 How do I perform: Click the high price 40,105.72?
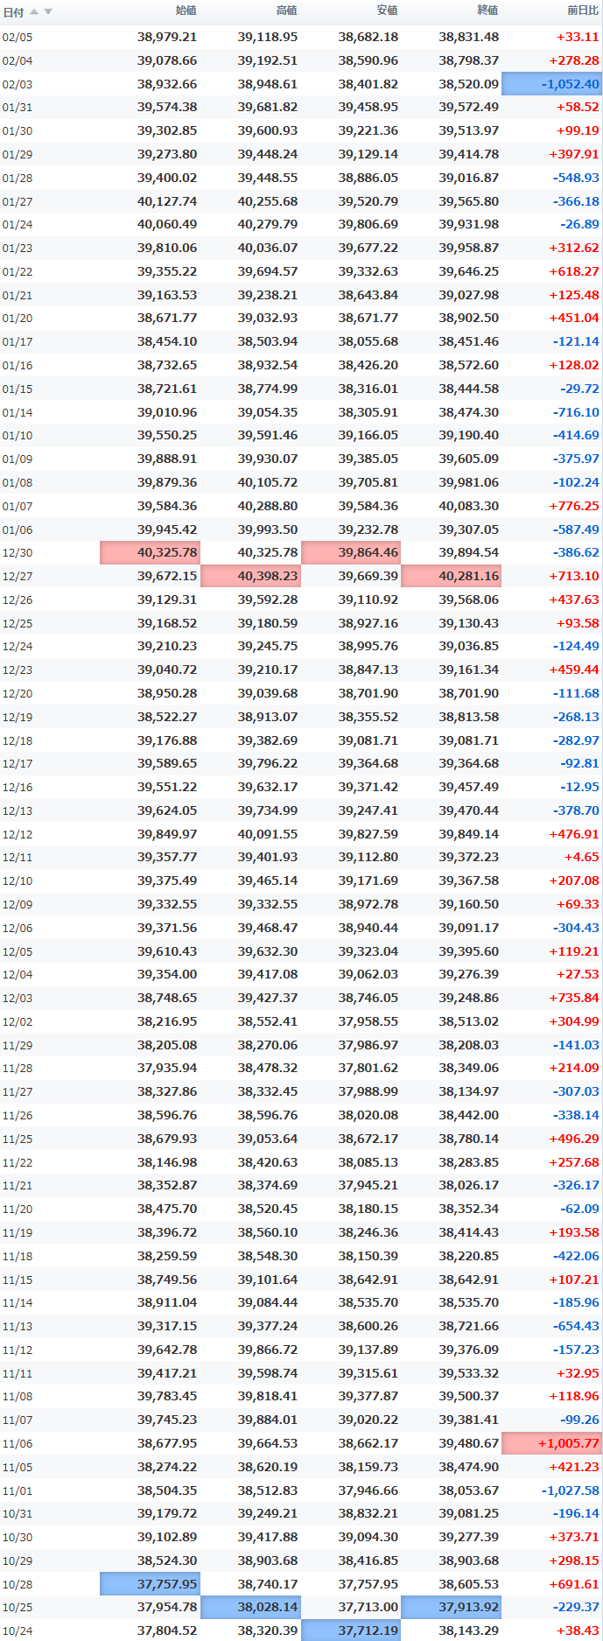click(268, 482)
